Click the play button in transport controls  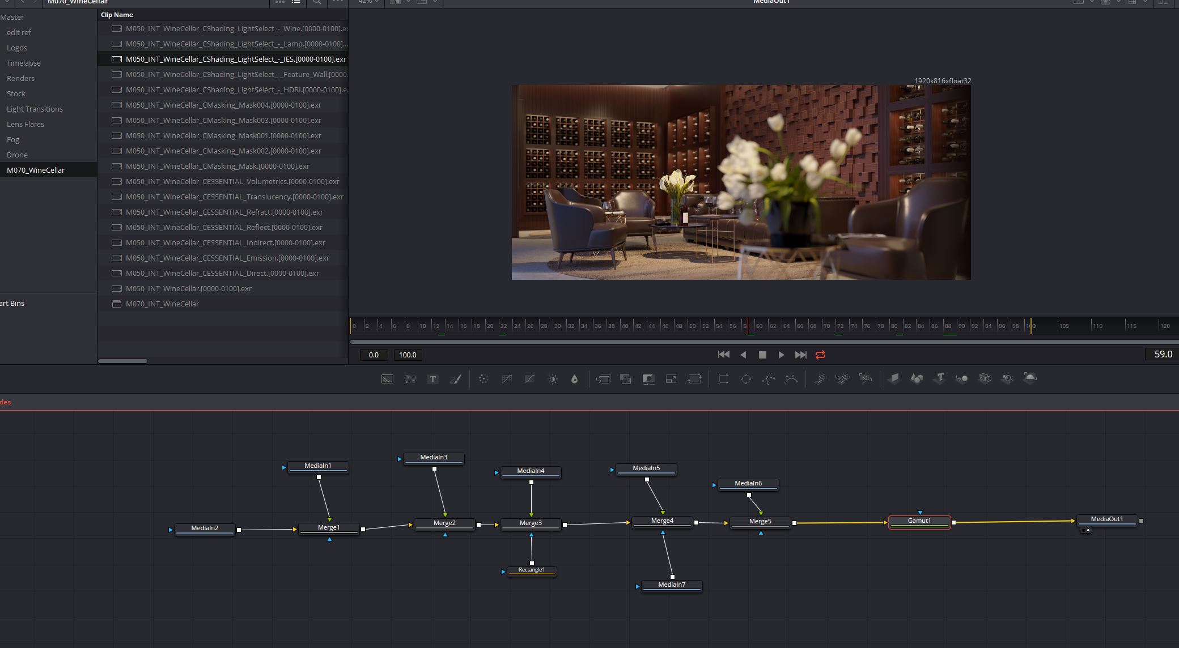pyautogui.click(x=781, y=355)
